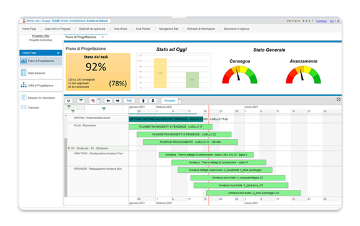The width and height of the screenshot is (360, 226).
Task: Click the Trimestre time scale button
Action: pos(169,101)
